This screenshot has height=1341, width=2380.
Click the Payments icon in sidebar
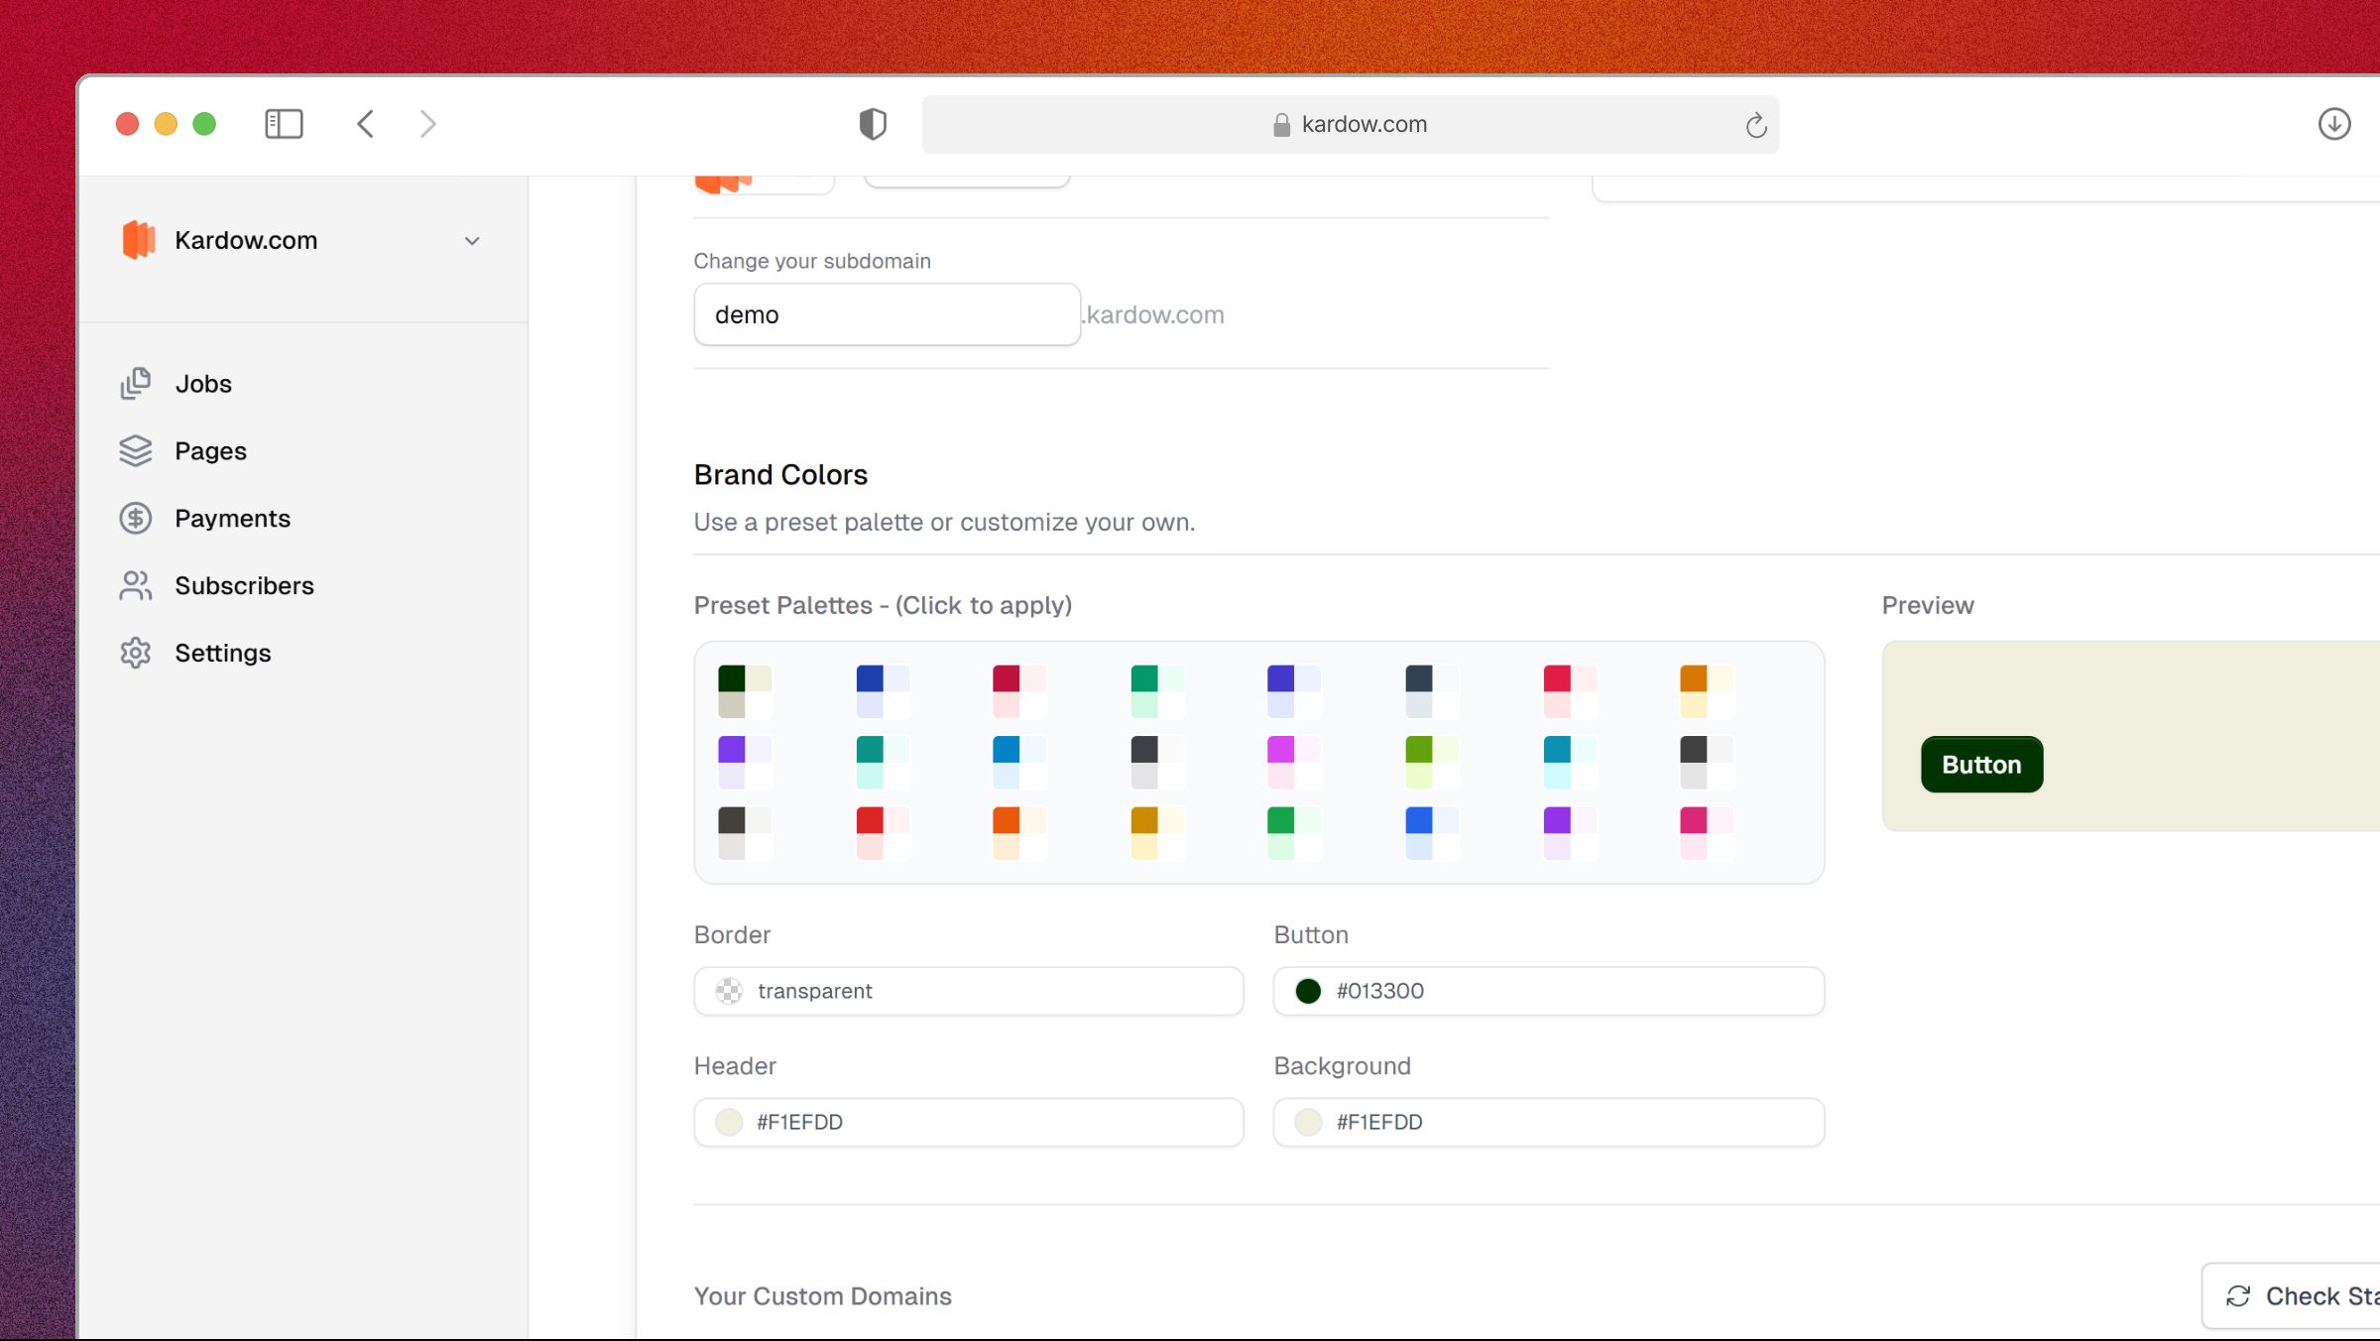(137, 517)
